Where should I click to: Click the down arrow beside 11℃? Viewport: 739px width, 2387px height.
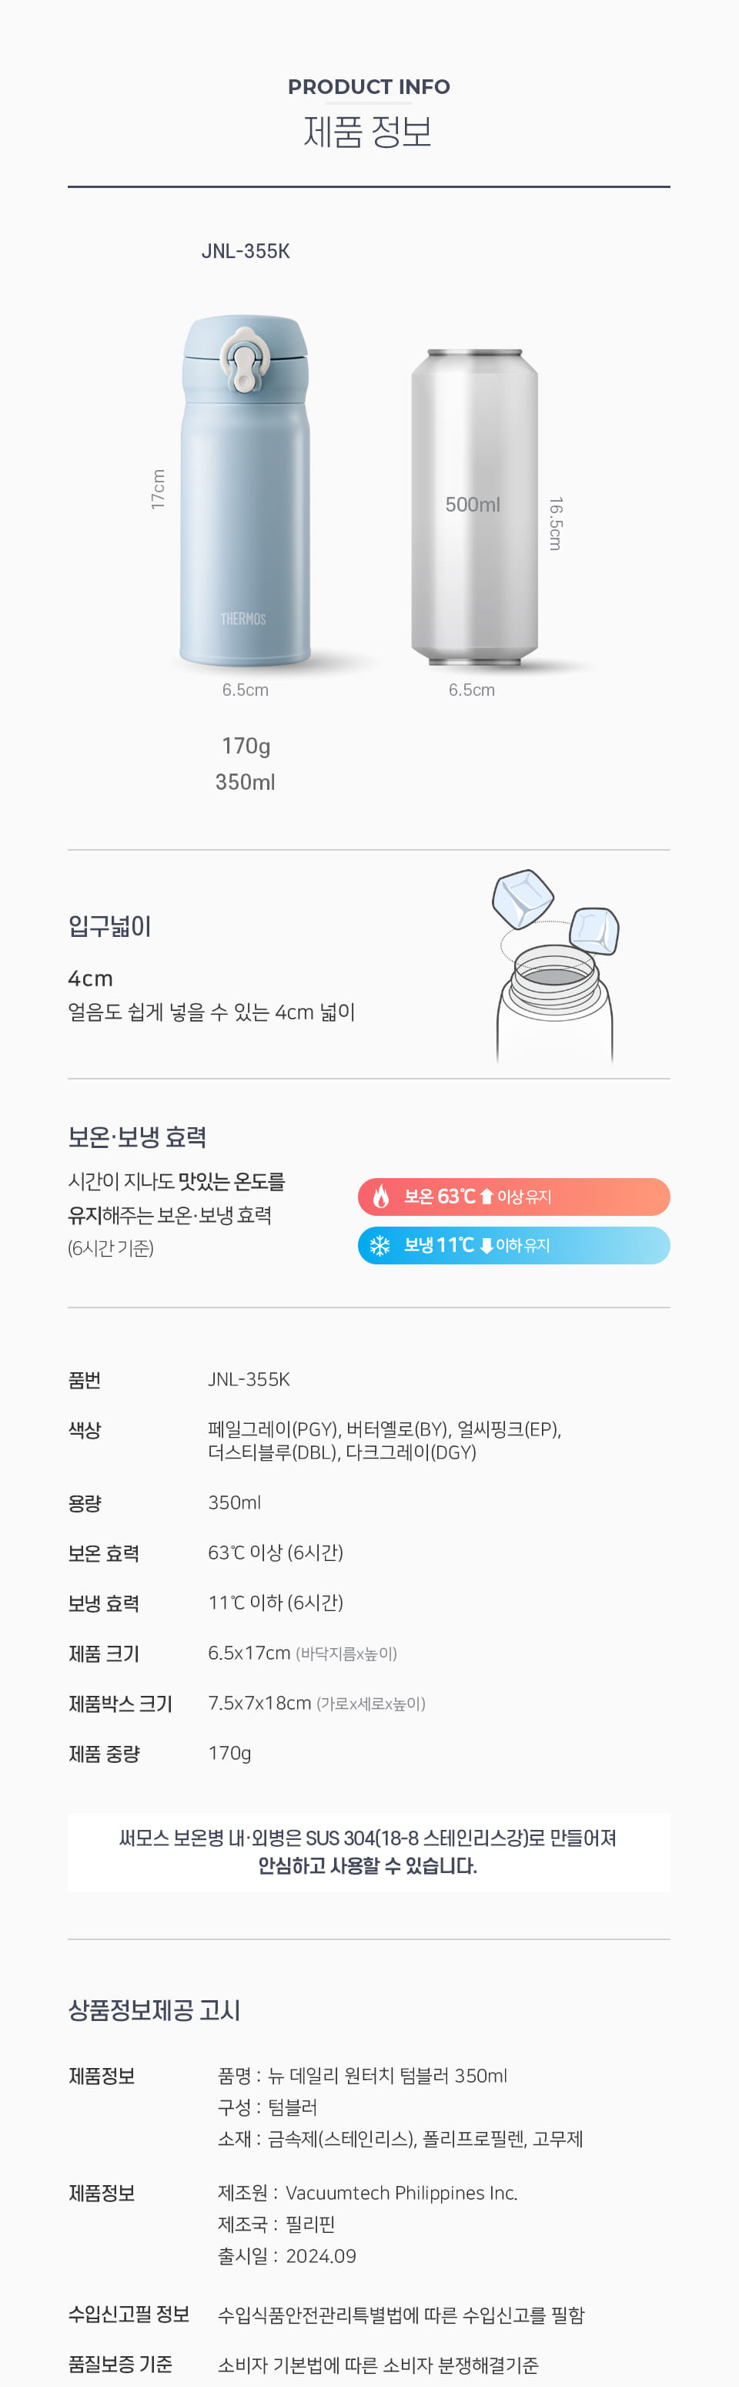(x=487, y=1245)
